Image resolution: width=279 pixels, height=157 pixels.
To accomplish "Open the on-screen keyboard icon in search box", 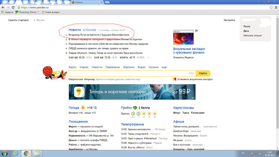I will click(x=191, y=73).
